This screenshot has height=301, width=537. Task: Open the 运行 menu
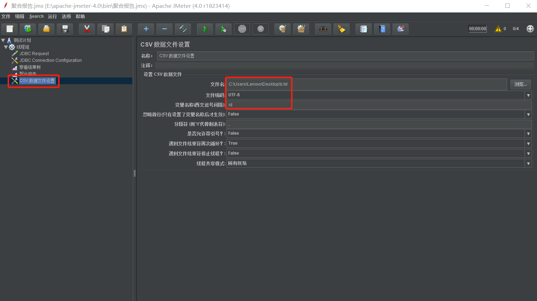52,16
